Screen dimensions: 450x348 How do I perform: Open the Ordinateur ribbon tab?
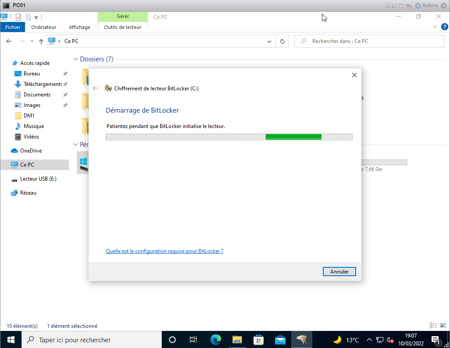point(44,27)
